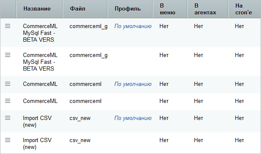Viewport: 261px width, 154px height.
Task: Sort table by Название column header
Action: click(37, 9)
